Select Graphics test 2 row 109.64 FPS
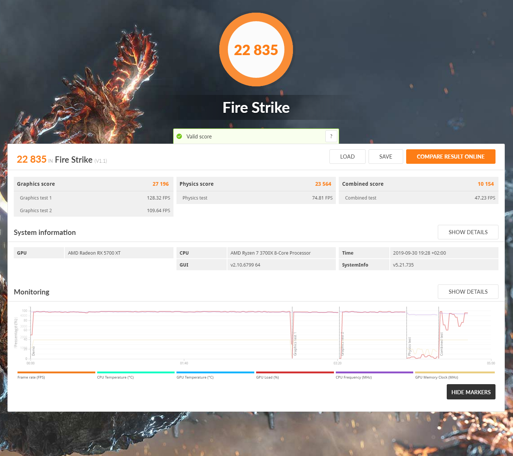 coord(93,210)
